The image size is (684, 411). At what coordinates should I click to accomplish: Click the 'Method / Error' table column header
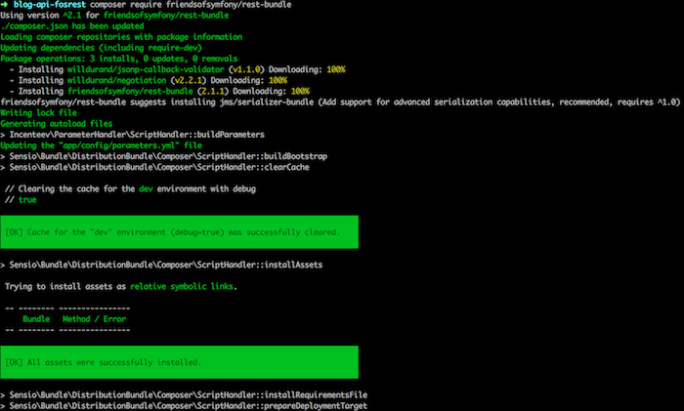coord(94,319)
